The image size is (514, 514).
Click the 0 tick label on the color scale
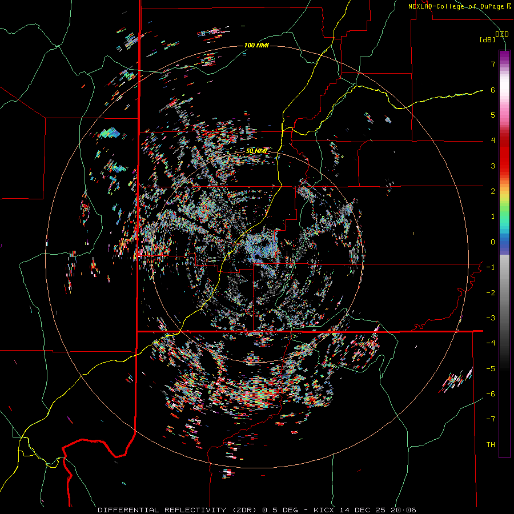pos(493,242)
